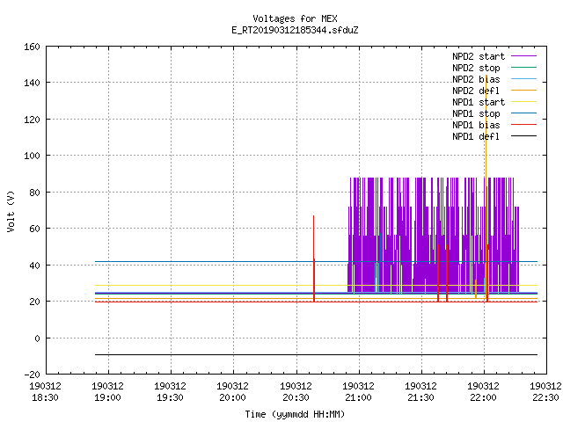Screen dimensions: 563x422
Task: Click the light blue NPD2 bias legend line
Action: (x=523, y=78)
